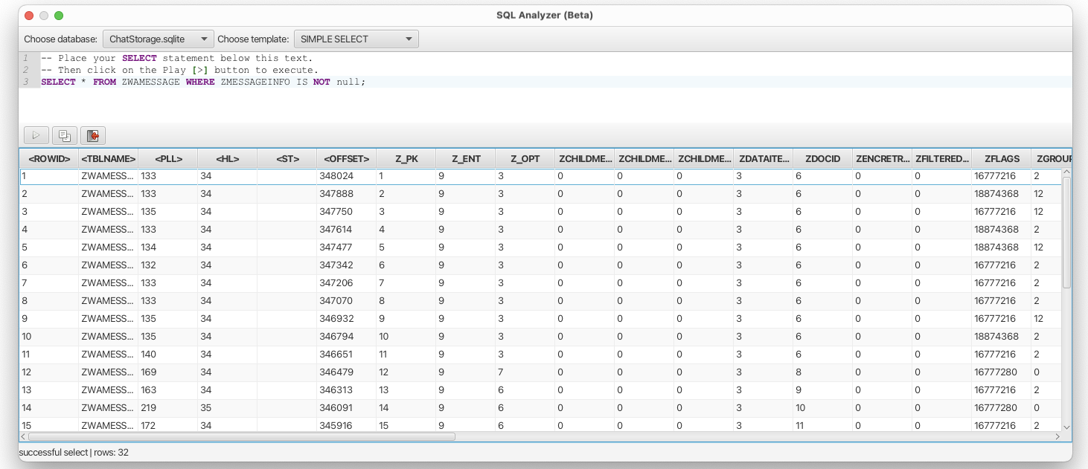Select row 12 with ZDOCID 8
The height and width of the screenshot is (469, 1088).
click(x=298, y=372)
